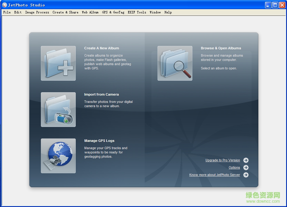Click the arrow icon beside JetPhoto Server link

[246, 175]
